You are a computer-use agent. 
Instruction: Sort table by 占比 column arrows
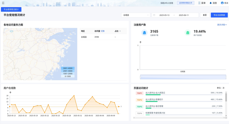point(120,31)
